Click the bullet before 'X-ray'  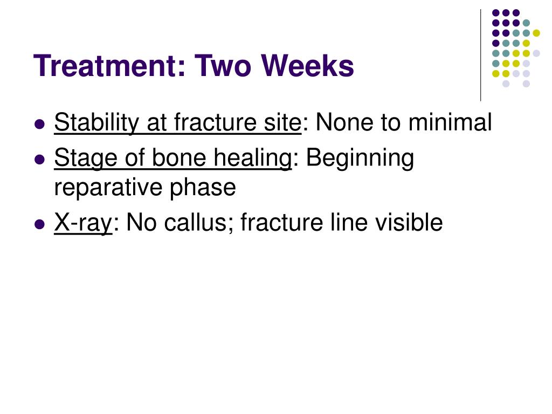(40, 224)
